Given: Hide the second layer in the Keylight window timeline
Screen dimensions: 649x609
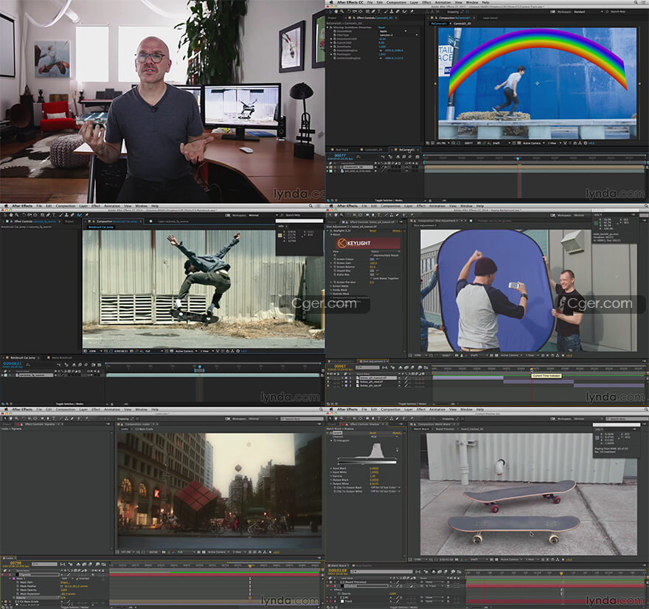Looking at the screenshot, I should point(328,382).
